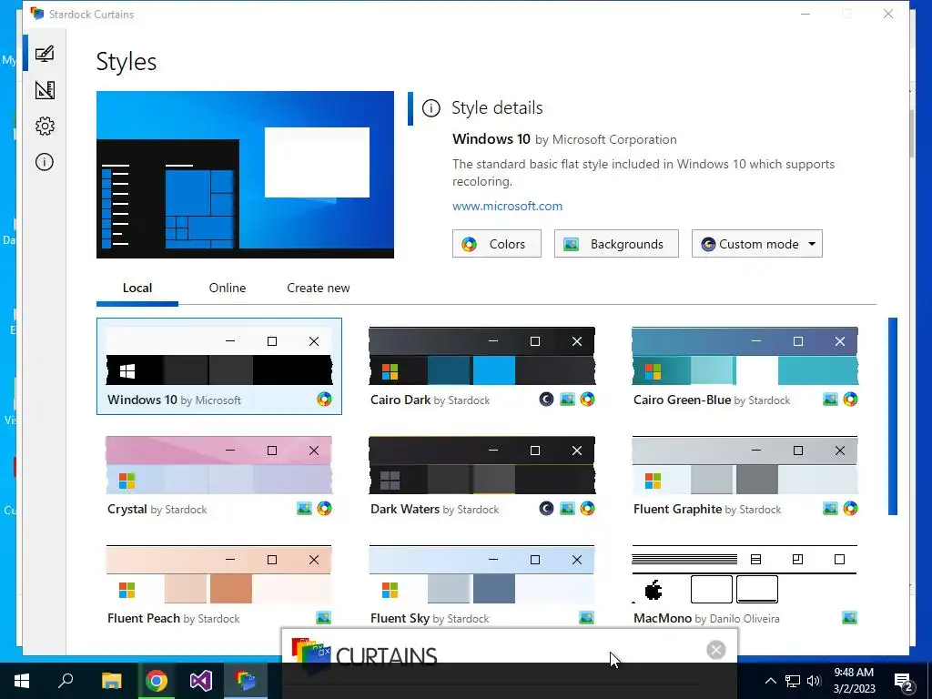This screenshot has height=699, width=932.
Task: Click the dark mode icon on Dark Waters
Action: [546, 509]
